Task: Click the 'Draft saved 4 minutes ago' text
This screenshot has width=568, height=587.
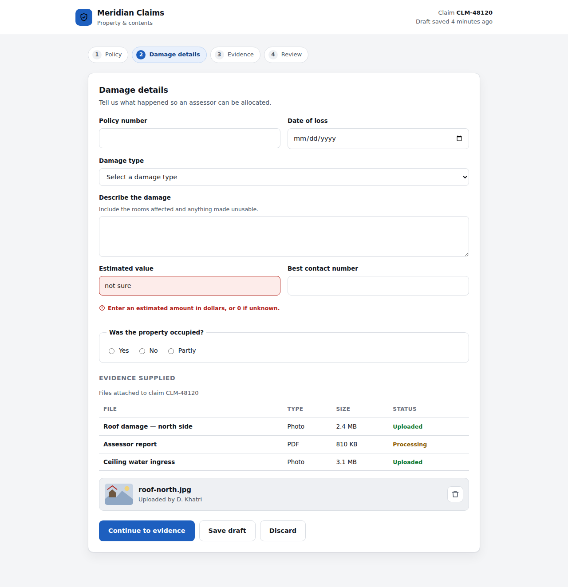Action: (454, 21)
